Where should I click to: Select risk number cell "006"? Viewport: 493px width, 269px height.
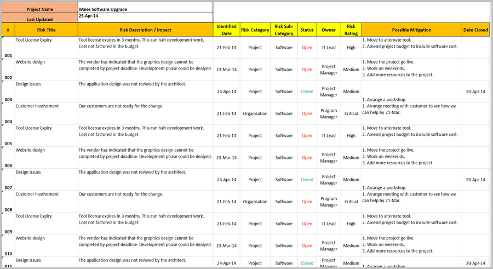click(x=8, y=158)
